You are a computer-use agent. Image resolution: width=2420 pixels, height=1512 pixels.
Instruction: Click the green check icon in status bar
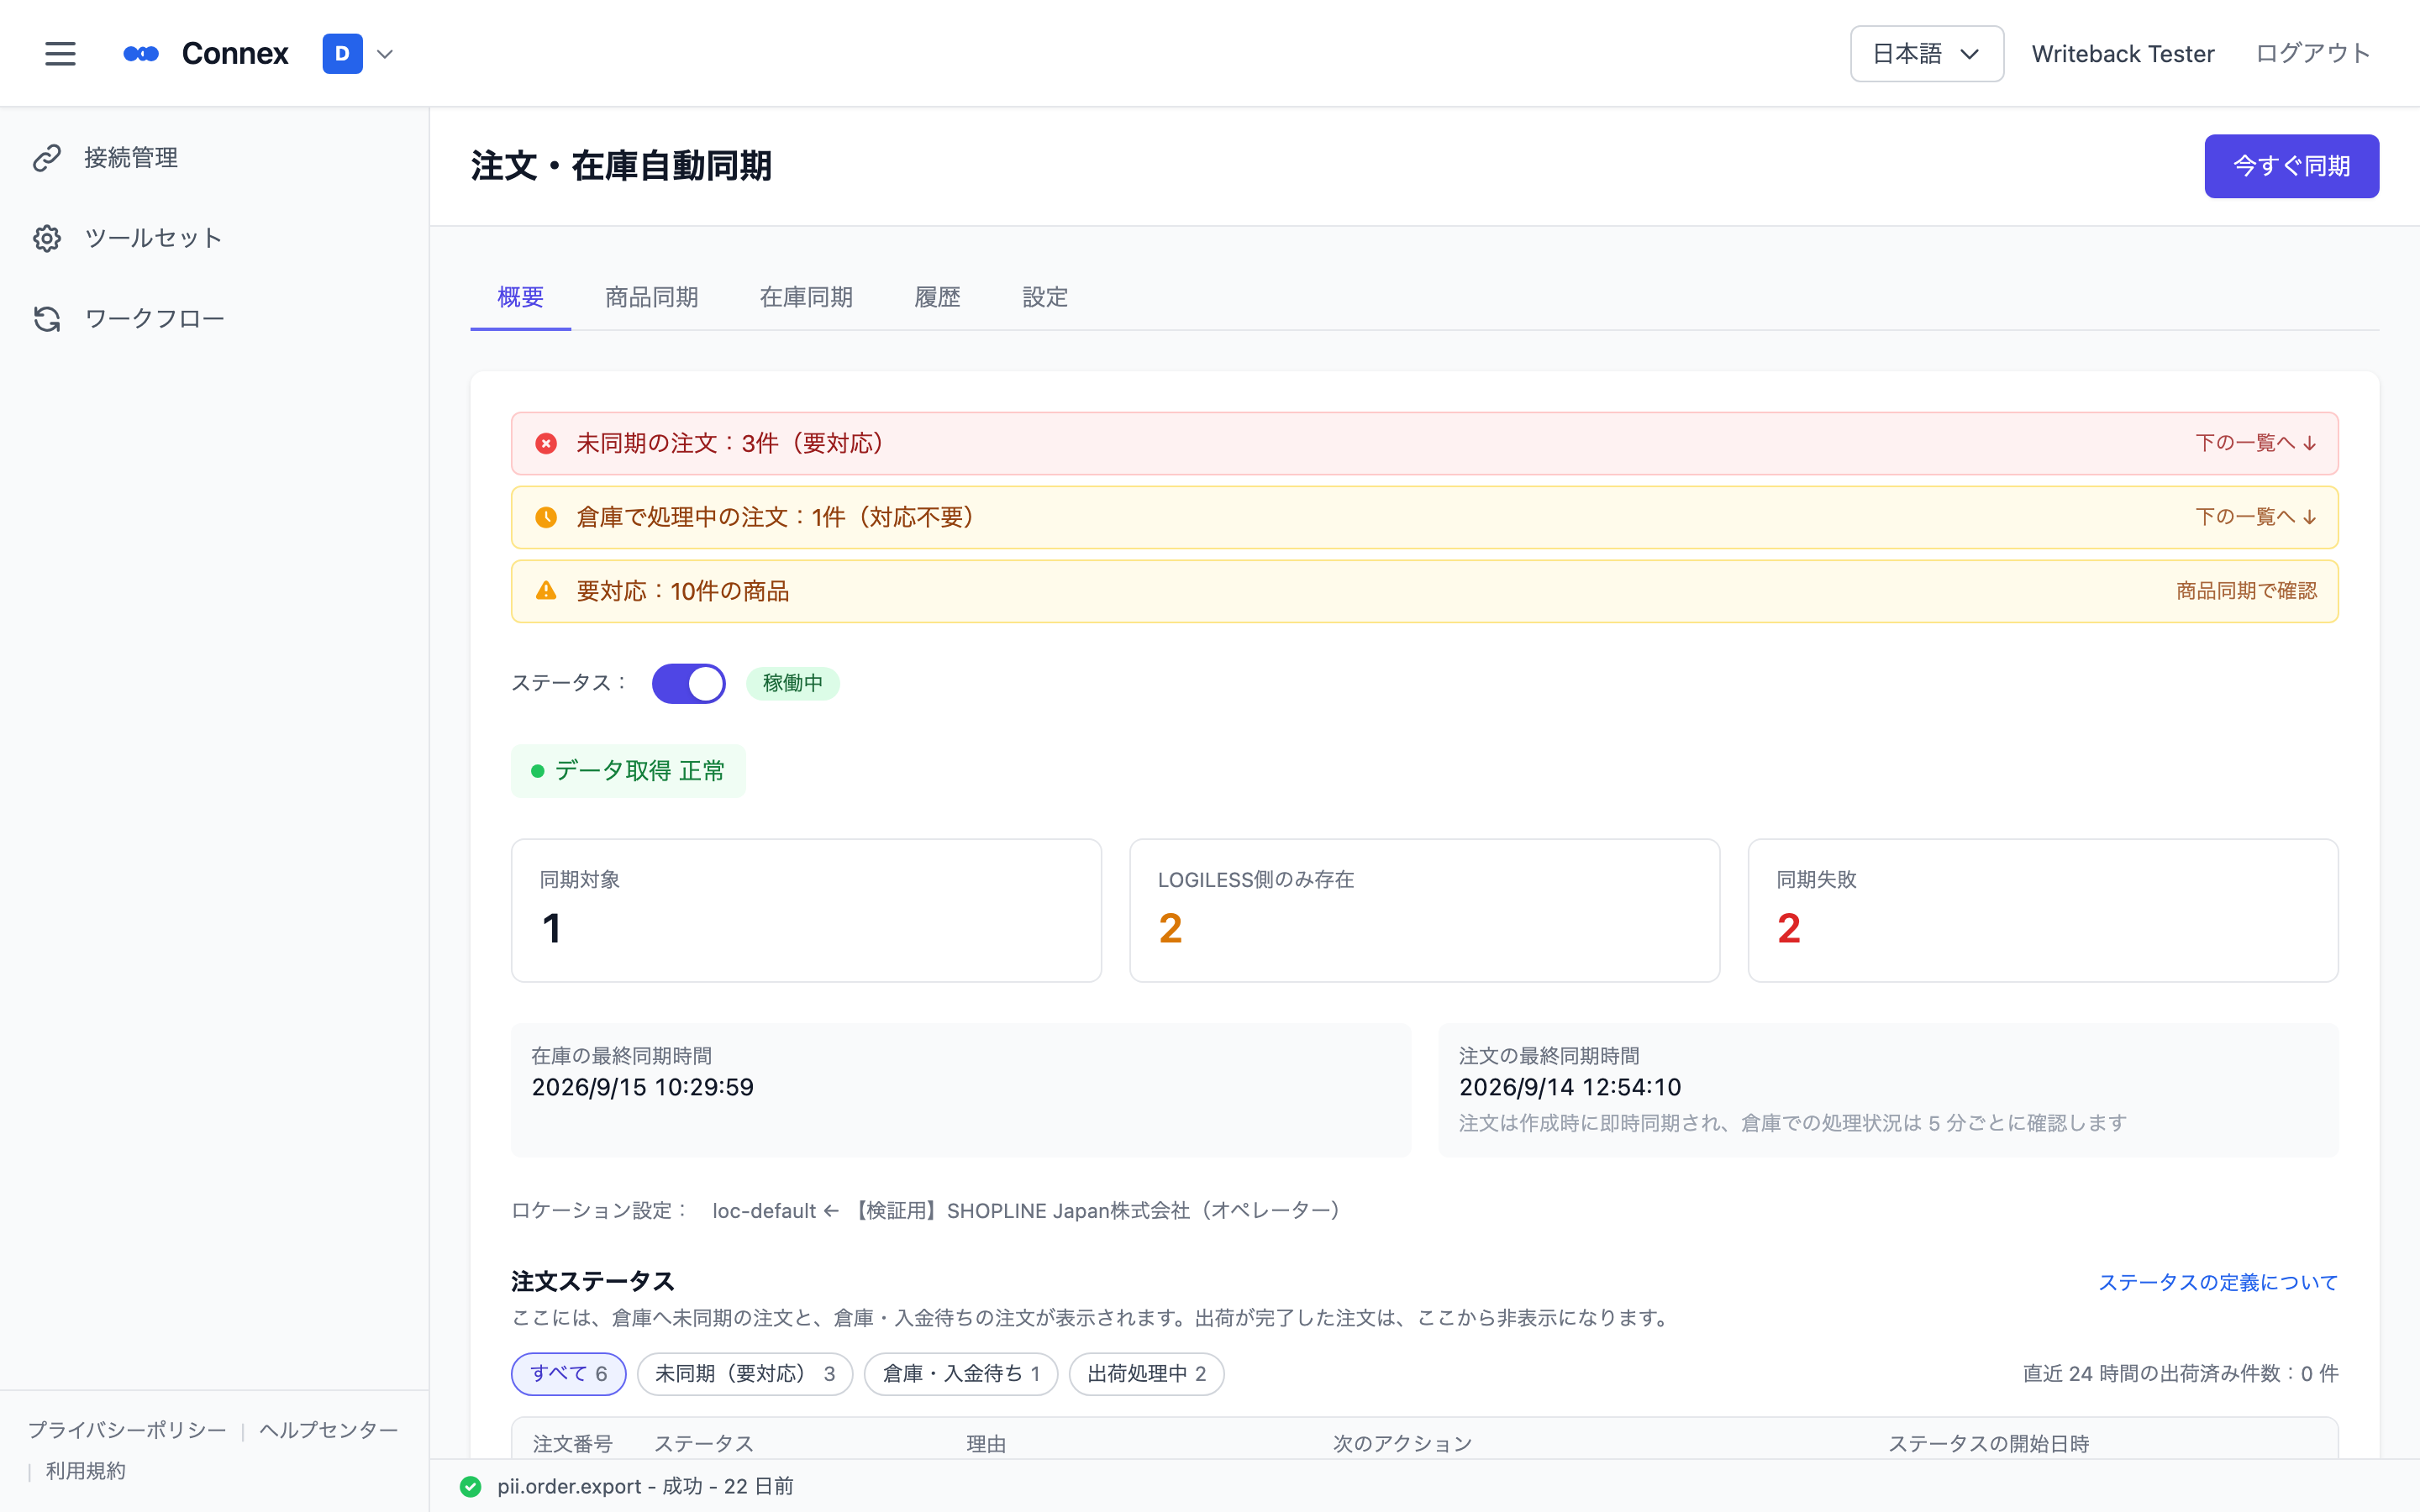tap(470, 1487)
